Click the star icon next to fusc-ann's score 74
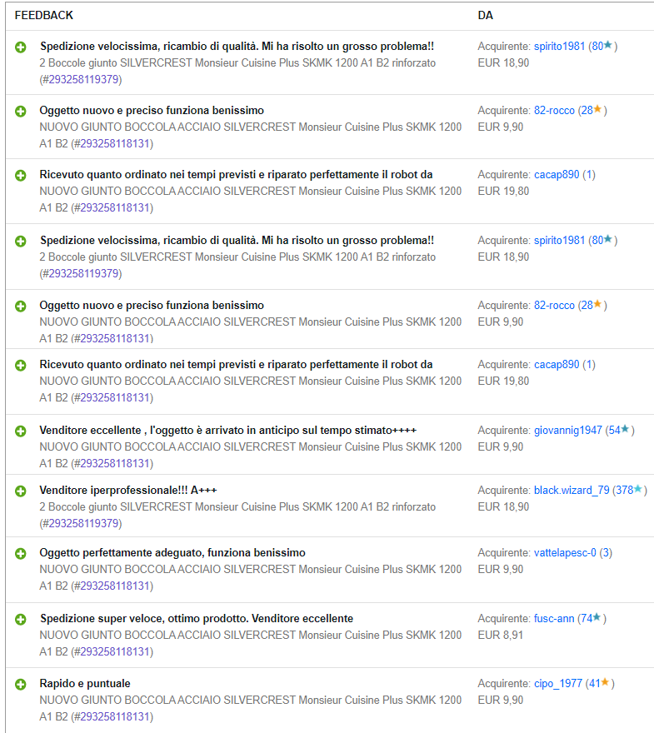 597,617
